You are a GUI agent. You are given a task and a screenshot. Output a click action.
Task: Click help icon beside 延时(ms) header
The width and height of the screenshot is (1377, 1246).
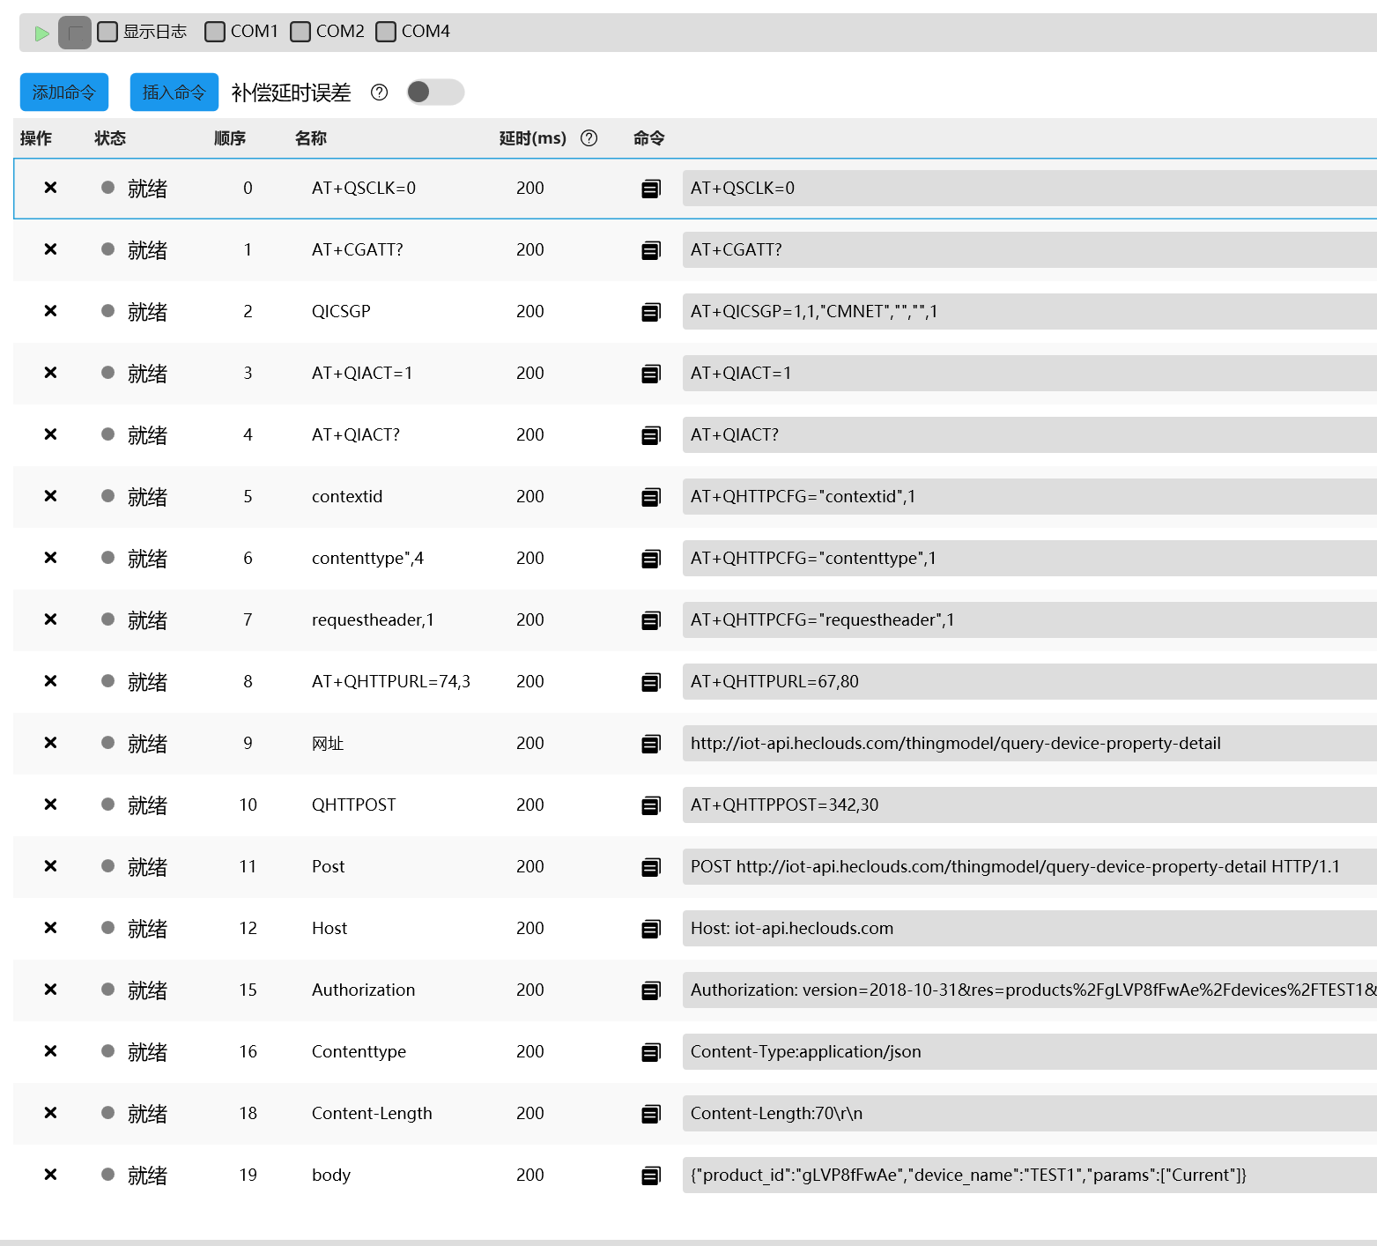589,137
